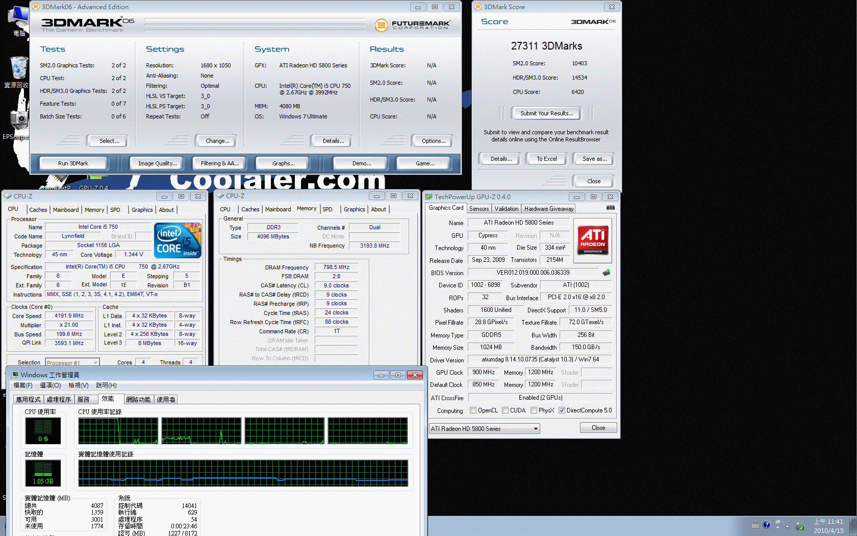Toggle the DirectCompute 5.0 checkbox
The width and height of the screenshot is (857, 536).
(x=562, y=410)
